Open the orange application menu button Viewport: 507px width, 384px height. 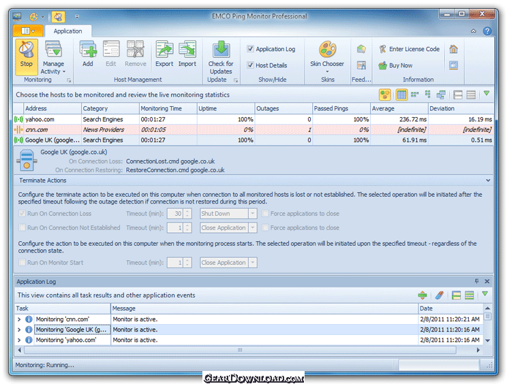tap(28, 31)
